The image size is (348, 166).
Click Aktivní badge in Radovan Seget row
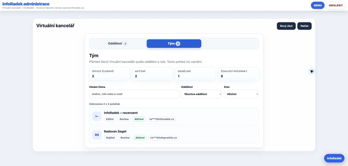click(x=140, y=138)
